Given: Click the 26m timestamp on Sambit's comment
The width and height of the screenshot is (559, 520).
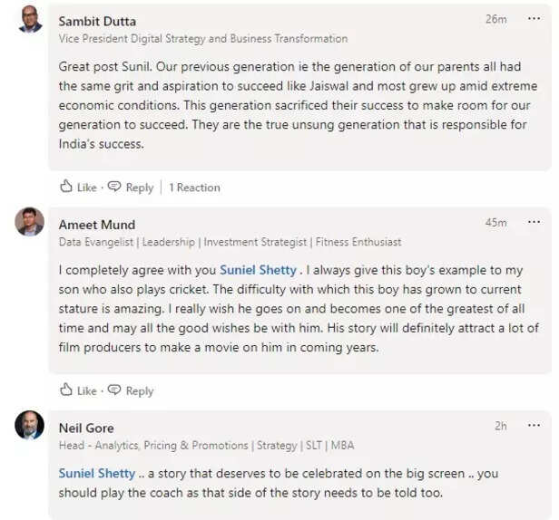Looking at the screenshot, I should (495, 19).
